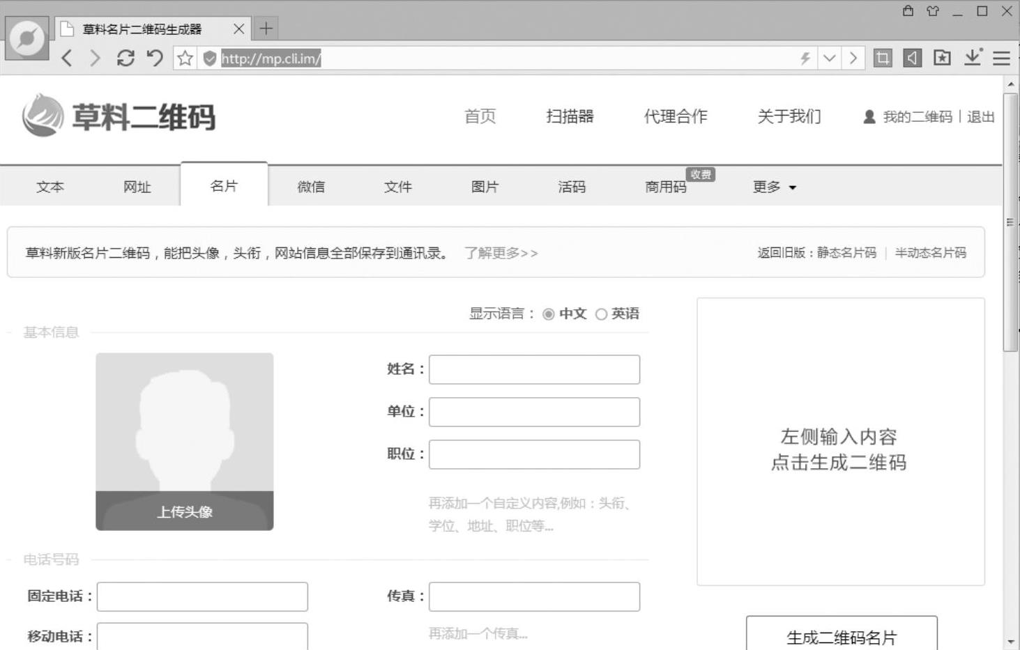Click the browser back arrow
The image size is (1020, 650).
67,58
